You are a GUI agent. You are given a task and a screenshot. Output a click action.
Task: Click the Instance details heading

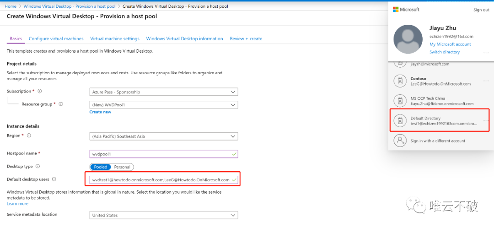point(23,126)
